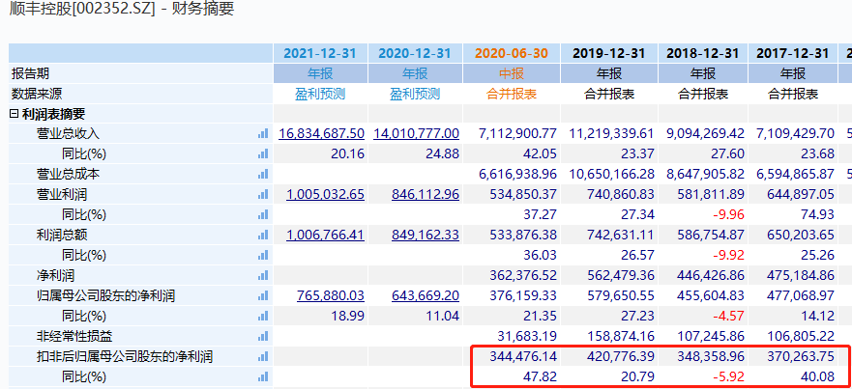Click the 顺丰控股[002352.SZ] - 财务摘要 title
Screen dimensions: 852x389
[122, 9]
